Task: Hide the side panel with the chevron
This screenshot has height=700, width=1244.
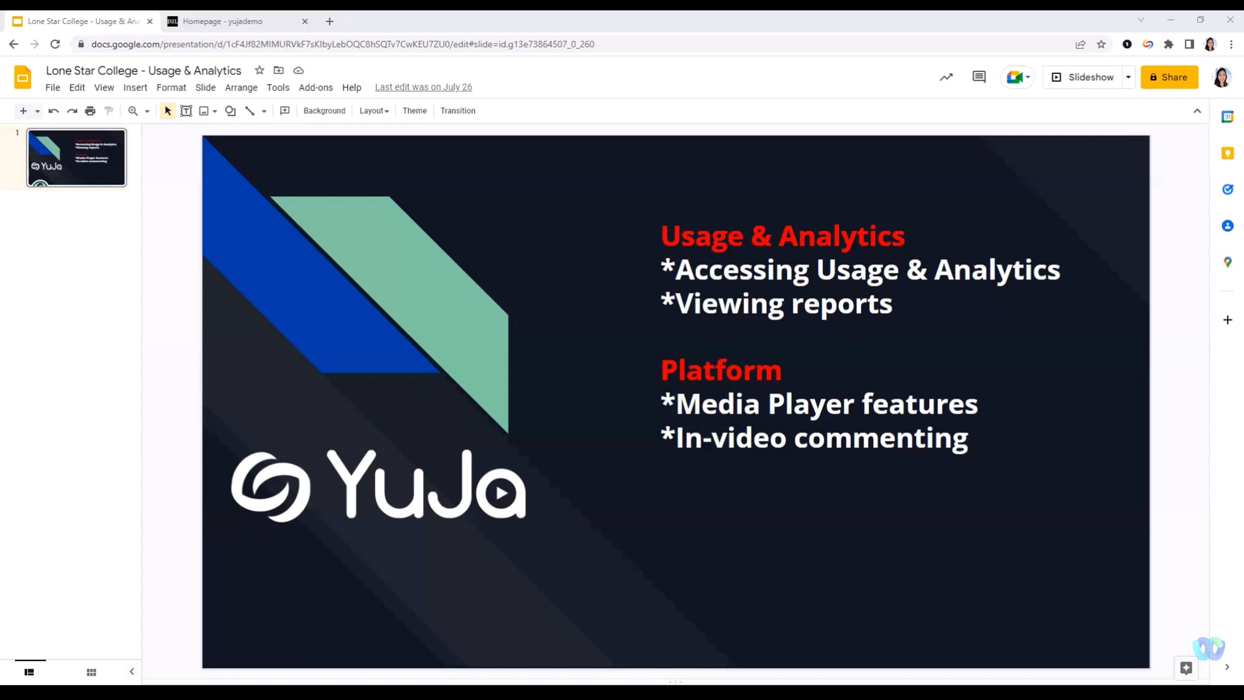Action: [x=1227, y=667]
